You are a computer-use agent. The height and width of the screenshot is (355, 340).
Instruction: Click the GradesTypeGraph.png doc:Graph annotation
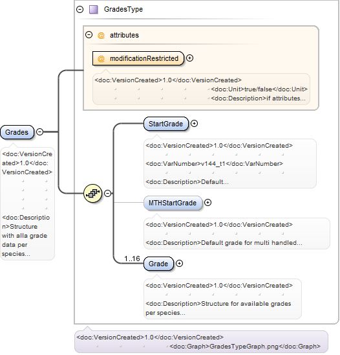pyautogui.click(x=245, y=347)
